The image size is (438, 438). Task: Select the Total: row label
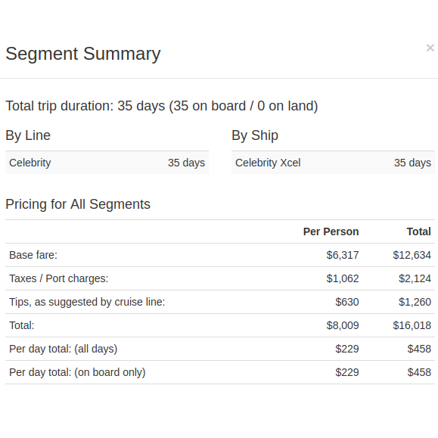coord(22,325)
